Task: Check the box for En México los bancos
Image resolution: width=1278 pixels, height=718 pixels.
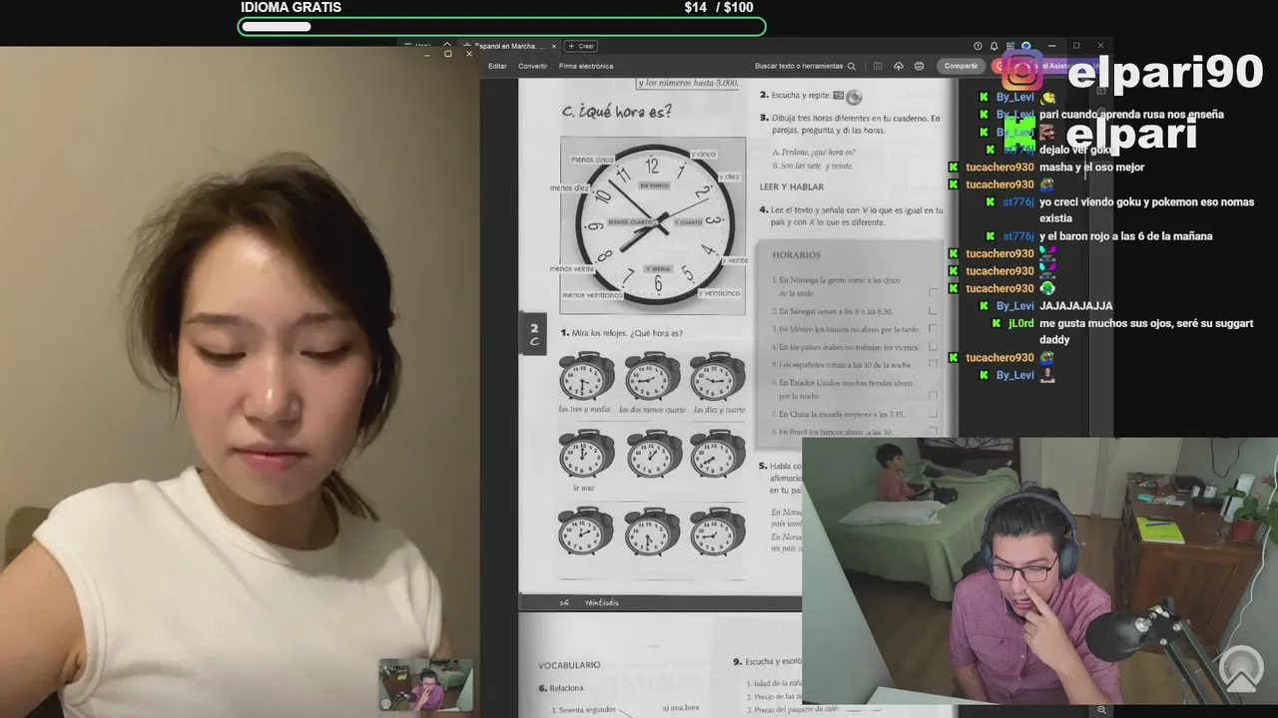Action: [x=933, y=328]
